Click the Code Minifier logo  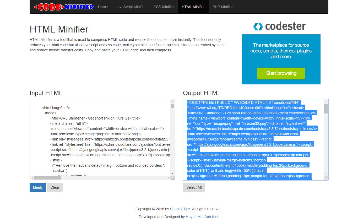(x=64, y=7)
